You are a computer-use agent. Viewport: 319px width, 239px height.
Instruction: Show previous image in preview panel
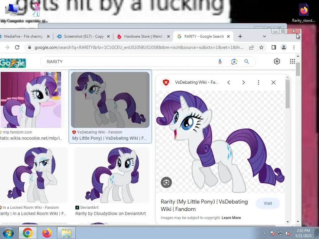pyautogui.click(x=229, y=82)
